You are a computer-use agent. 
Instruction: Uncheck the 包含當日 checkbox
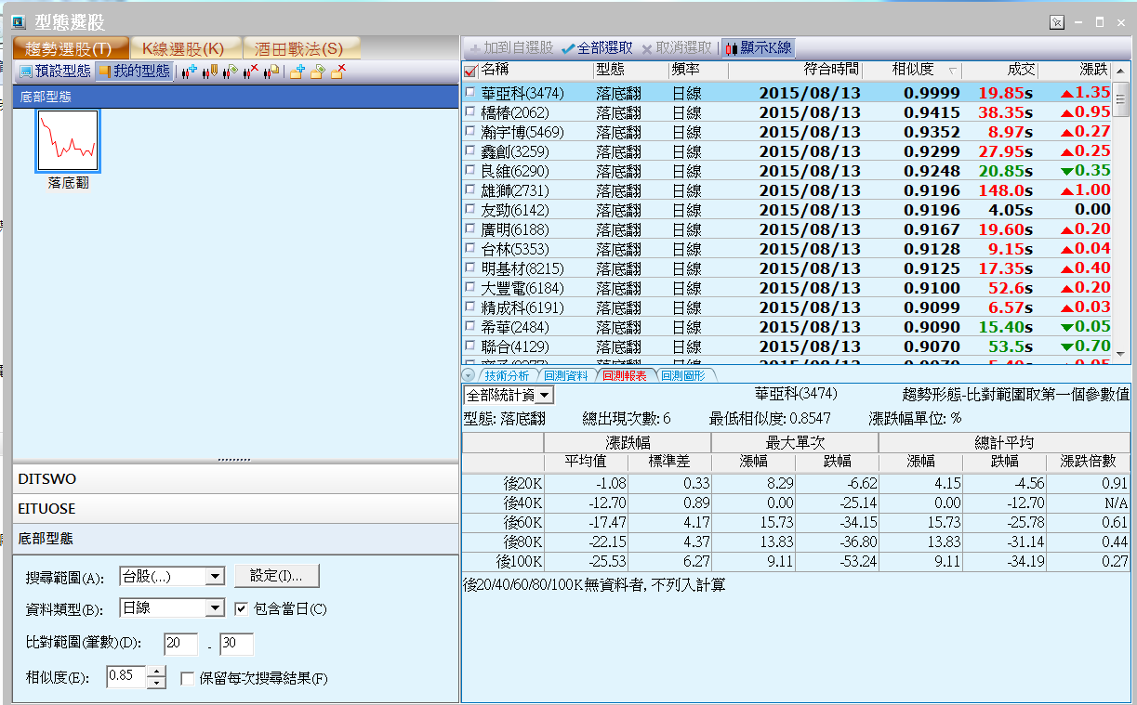tap(241, 608)
